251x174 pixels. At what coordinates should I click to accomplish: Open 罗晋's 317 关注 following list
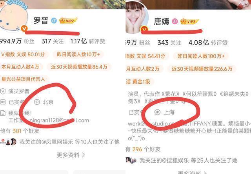tap(53, 41)
